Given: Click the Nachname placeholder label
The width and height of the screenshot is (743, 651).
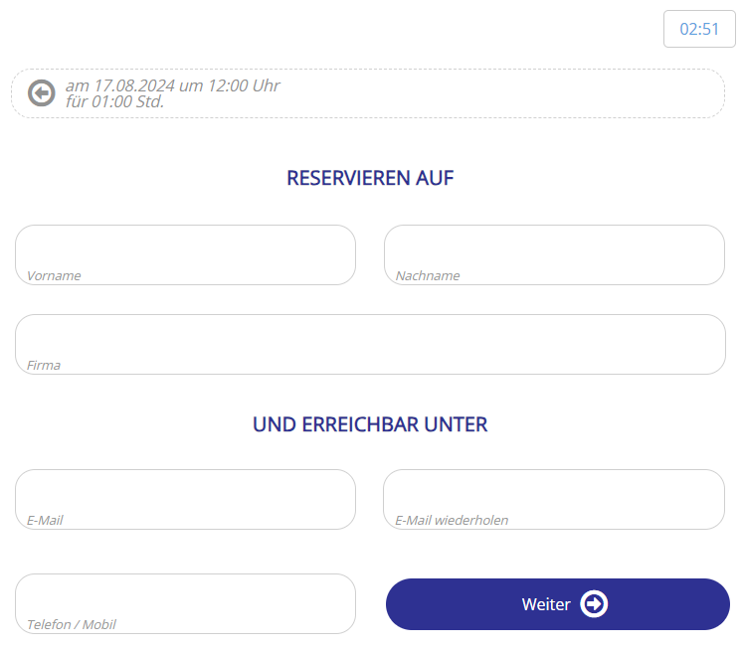Looking at the screenshot, I should (x=428, y=275).
